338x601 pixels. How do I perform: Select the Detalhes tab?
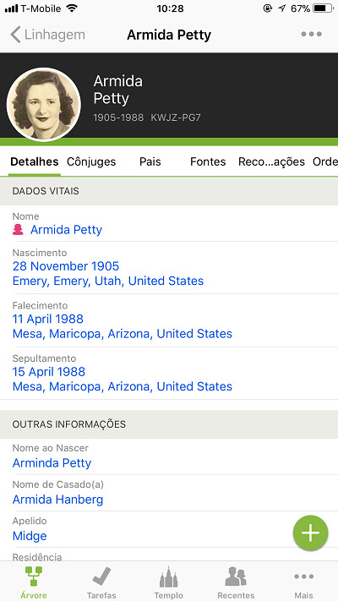(35, 161)
